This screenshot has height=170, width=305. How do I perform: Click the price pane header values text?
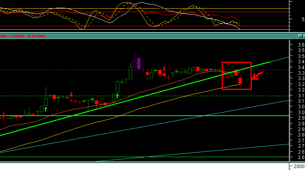click(22, 36)
